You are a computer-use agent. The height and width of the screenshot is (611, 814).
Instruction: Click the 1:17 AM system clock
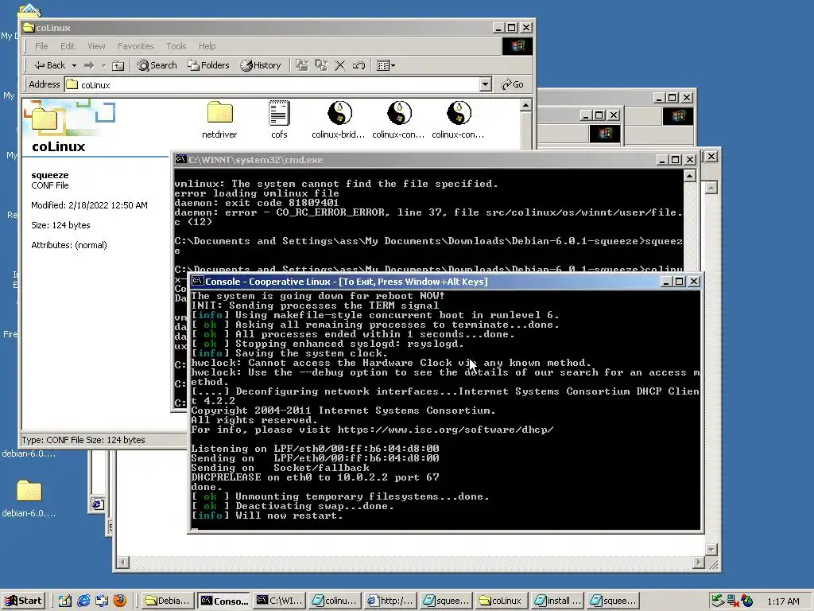click(x=783, y=601)
